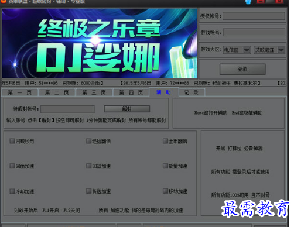Click the 已到账: 8000金币 ticker text
Viewport: 294px width, 227px height.
[83, 83]
